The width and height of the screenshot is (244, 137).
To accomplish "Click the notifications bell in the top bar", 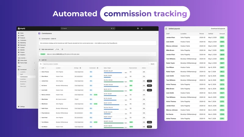I will pos(142,28).
